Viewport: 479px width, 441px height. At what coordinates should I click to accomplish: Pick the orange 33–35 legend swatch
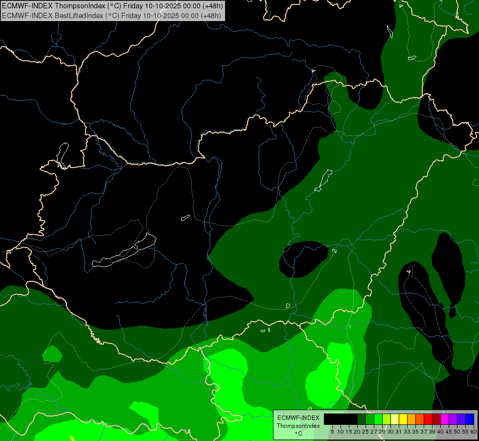(x=411, y=419)
